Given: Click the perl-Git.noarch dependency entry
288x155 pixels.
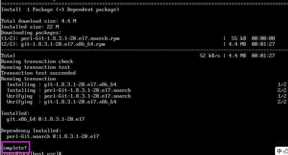Looking at the screenshot, I should tap(53, 136).
